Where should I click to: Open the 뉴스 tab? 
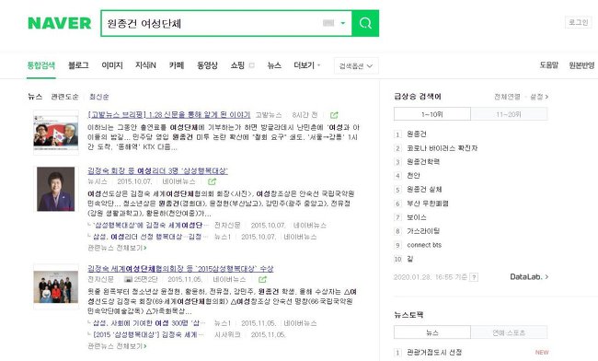tap(274, 65)
